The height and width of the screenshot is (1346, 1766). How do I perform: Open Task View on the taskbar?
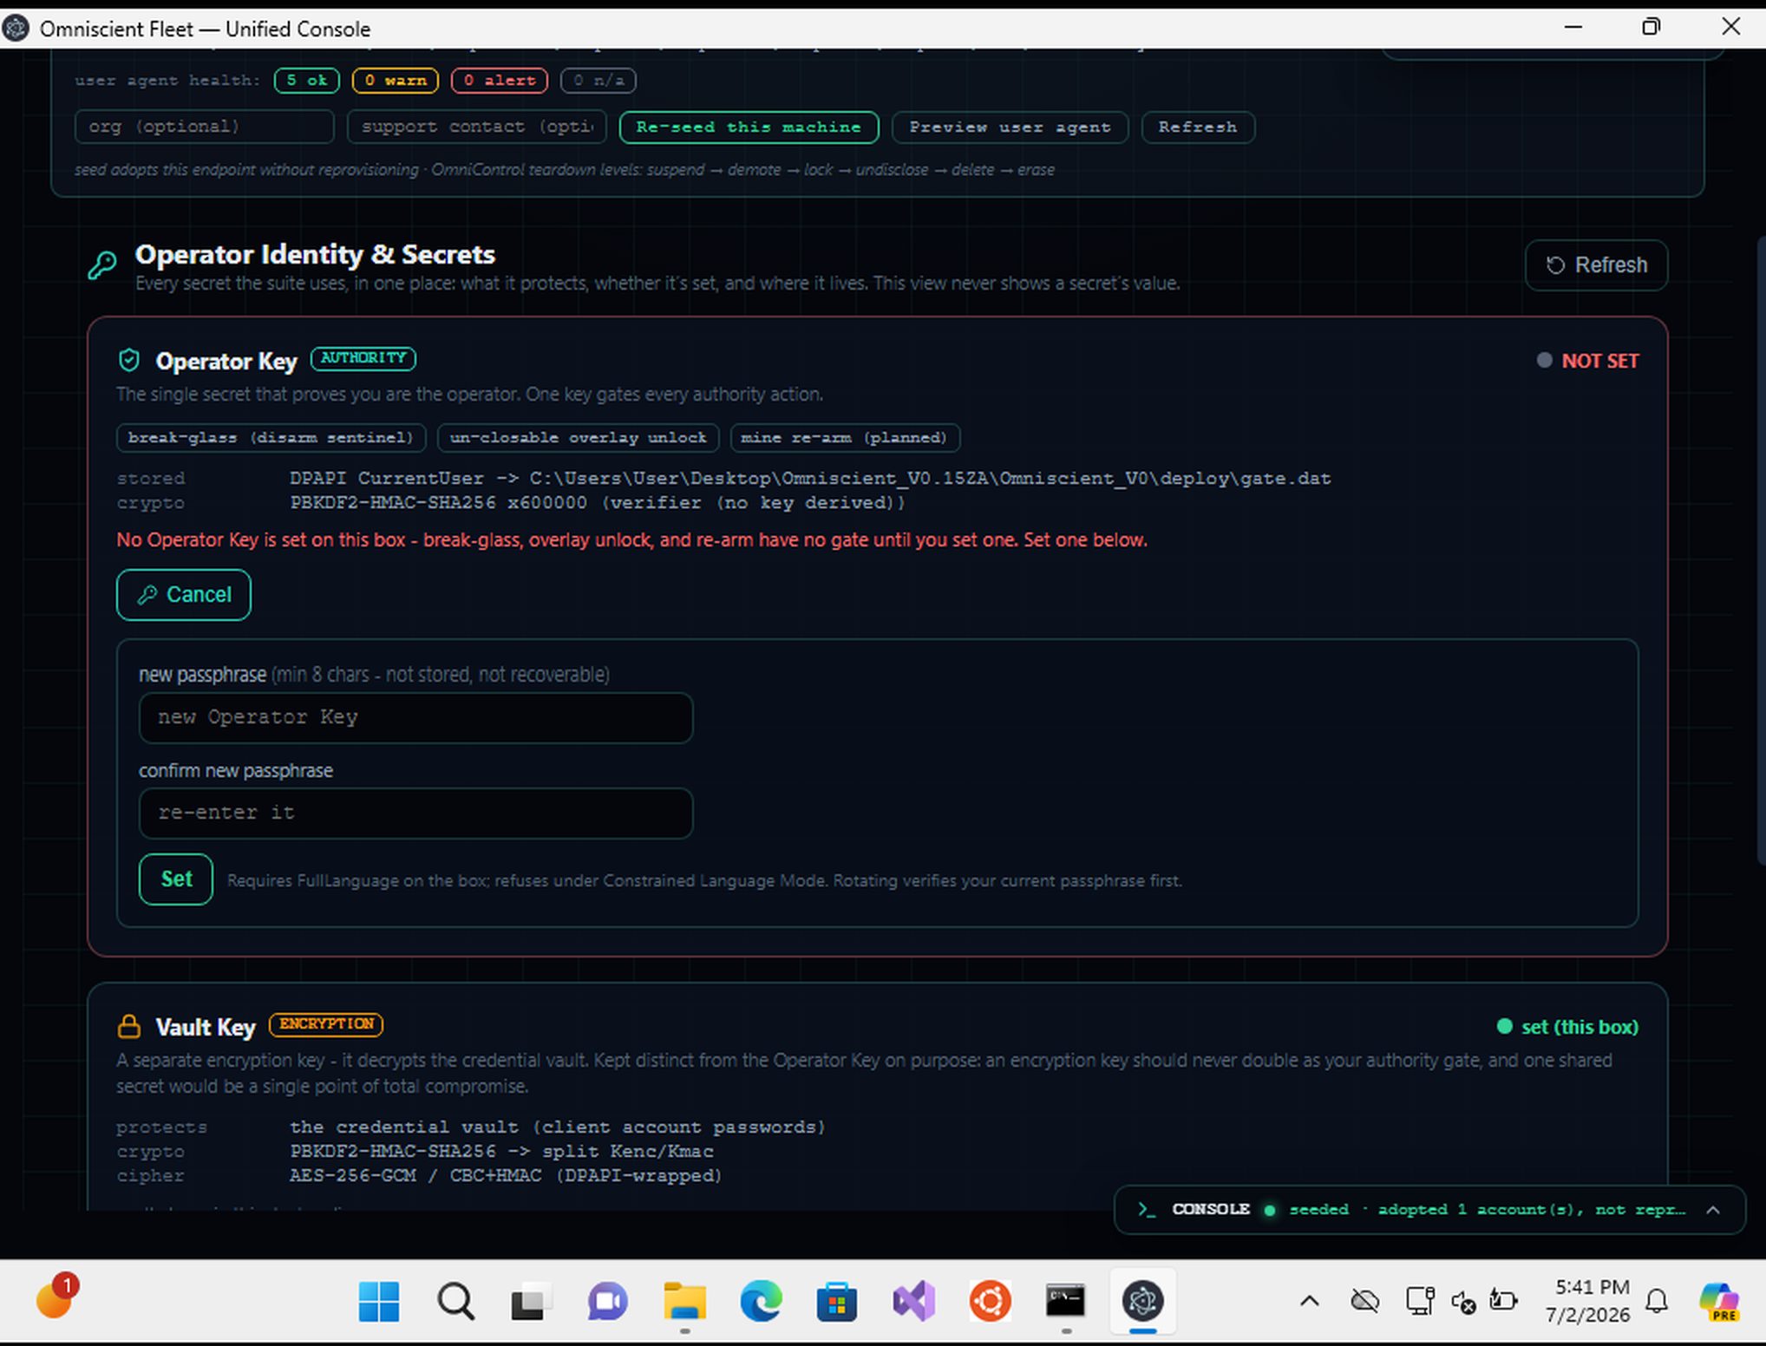tap(531, 1301)
